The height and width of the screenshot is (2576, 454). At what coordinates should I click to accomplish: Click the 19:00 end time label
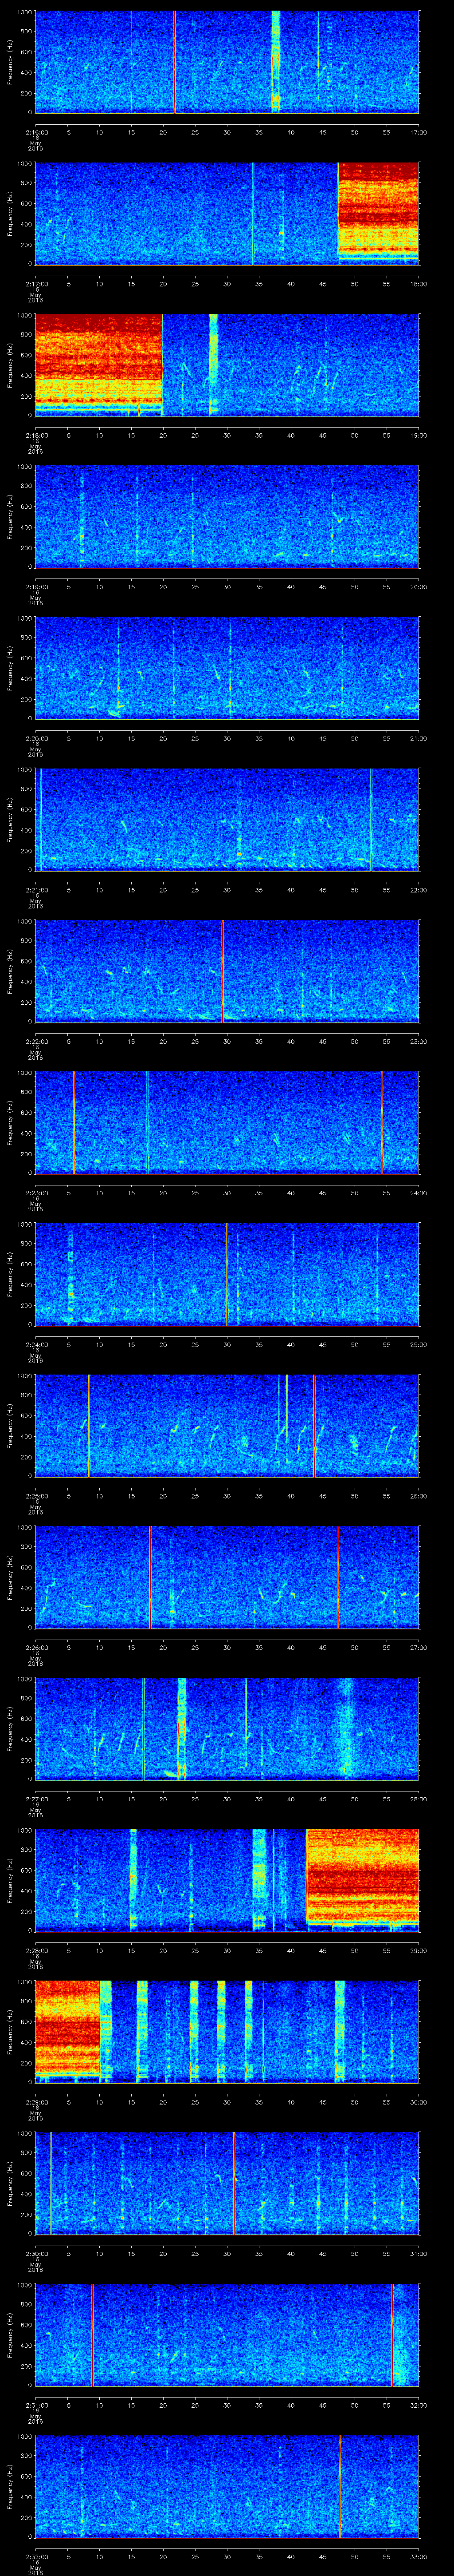pyautogui.click(x=418, y=435)
